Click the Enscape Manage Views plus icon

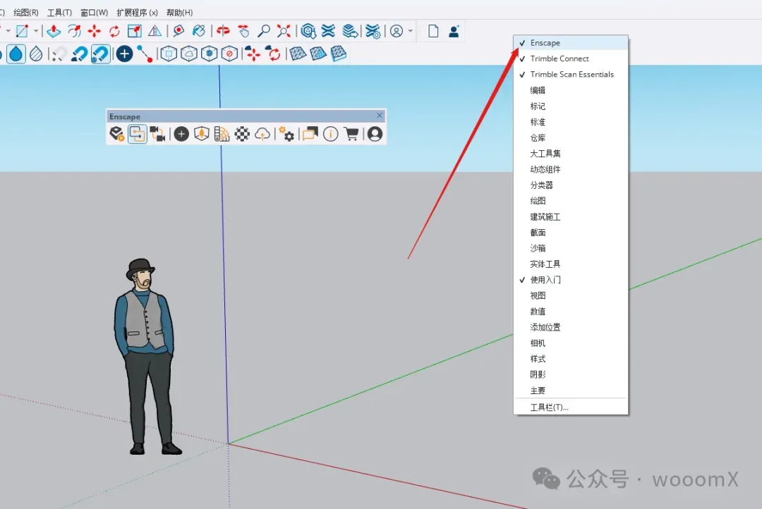tap(181, 133)
